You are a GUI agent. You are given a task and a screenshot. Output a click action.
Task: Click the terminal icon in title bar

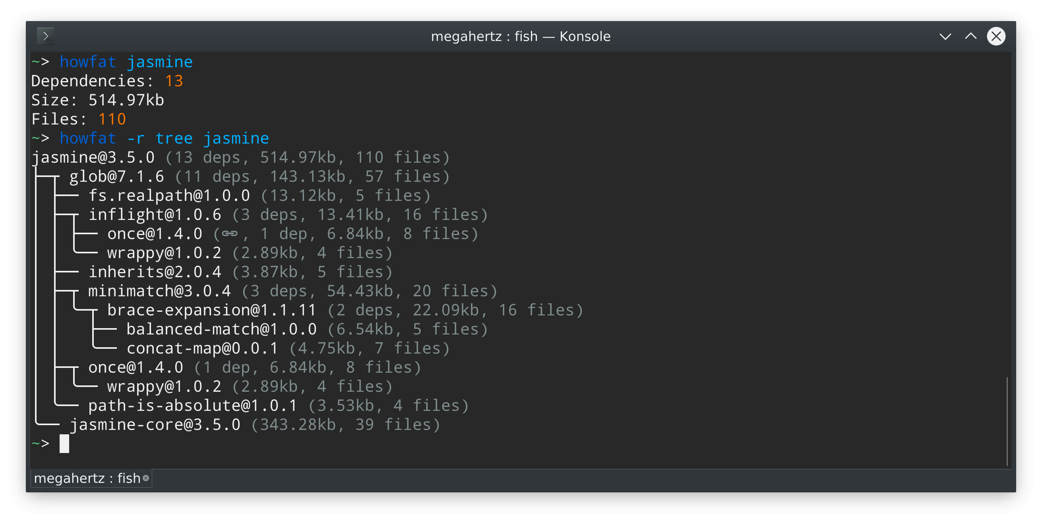tap(45, 37)
